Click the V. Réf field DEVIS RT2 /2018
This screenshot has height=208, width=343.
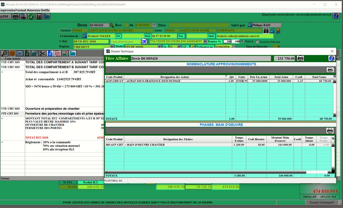pos(91,41)
